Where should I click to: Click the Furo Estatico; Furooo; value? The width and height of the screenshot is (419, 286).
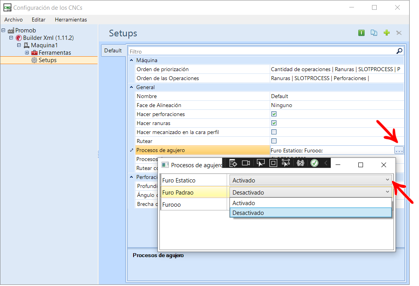click(x=296, y=150)
